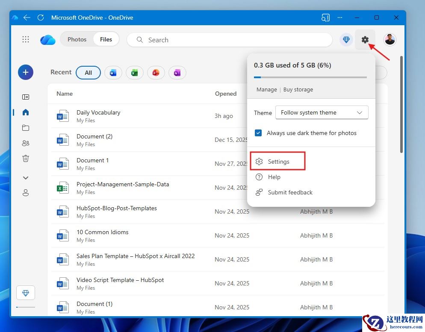Select Settings from the gear menu

(x=277, y=162)
